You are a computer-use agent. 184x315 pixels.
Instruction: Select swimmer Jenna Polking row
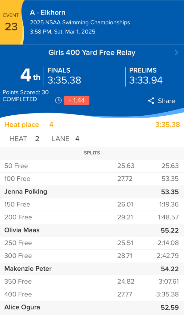[92, 192]
